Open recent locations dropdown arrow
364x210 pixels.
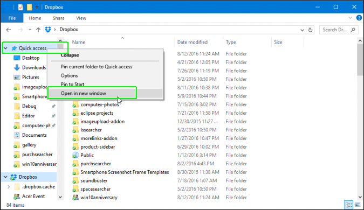30,30
